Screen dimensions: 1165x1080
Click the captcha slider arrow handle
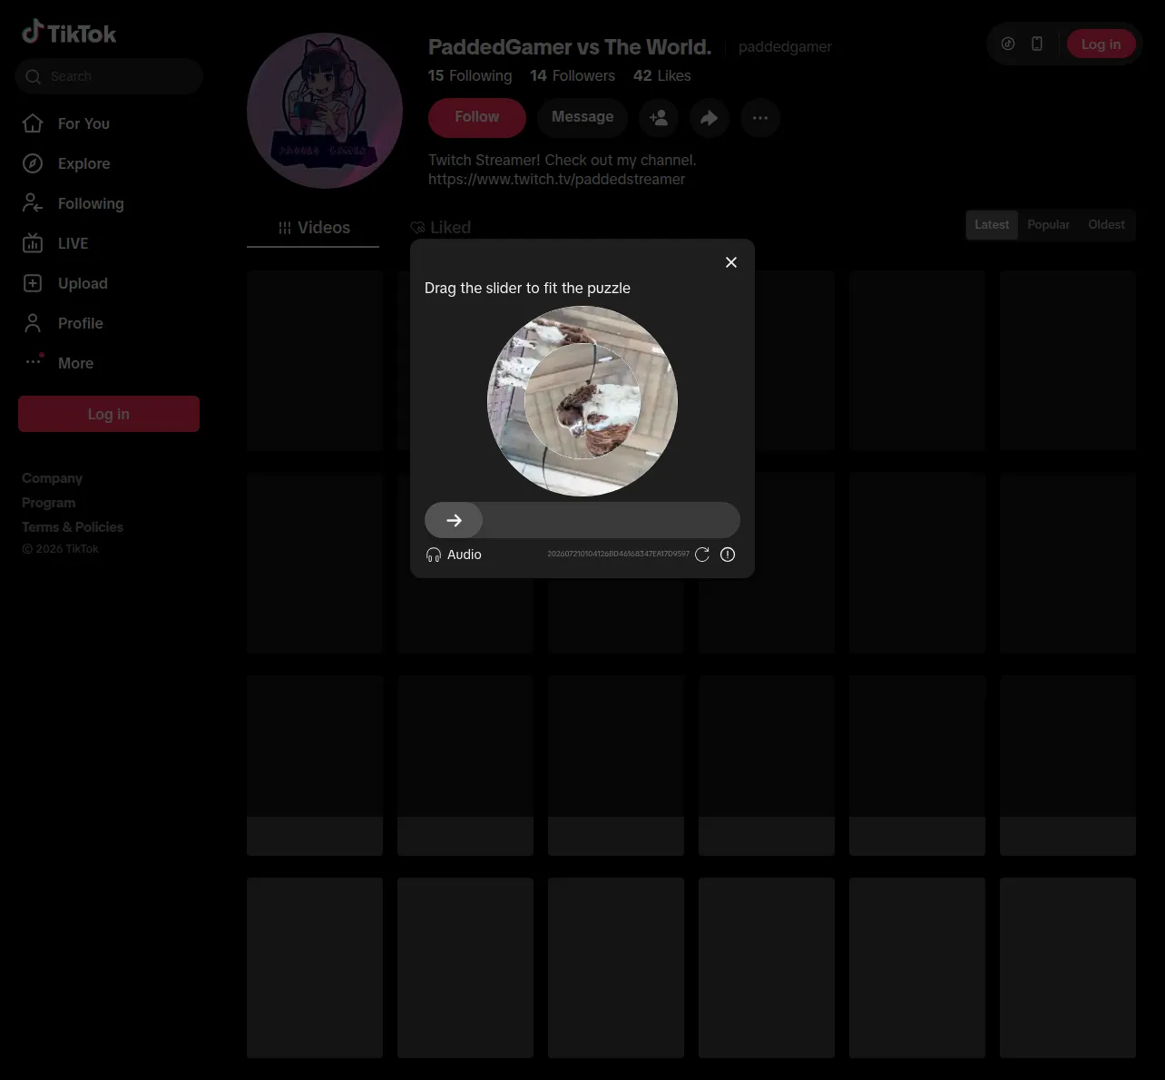click(x=454, y=520)
